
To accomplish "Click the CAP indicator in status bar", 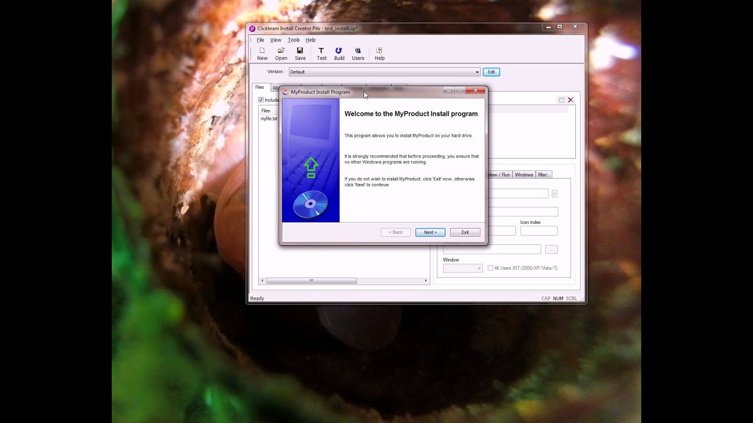I will point(546,298).
